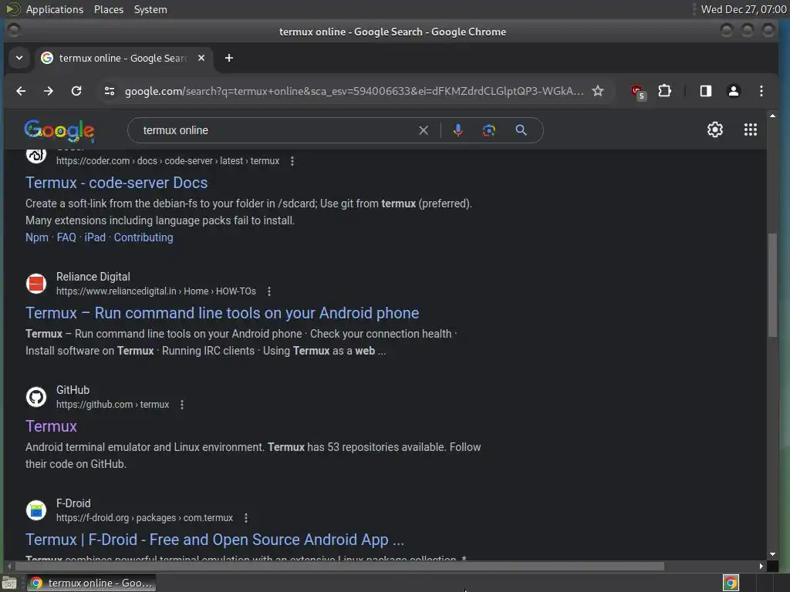This screenshot has width=790, height=592.
Task: Open Termux | F-Droid result link
Action: pos(214,540)
